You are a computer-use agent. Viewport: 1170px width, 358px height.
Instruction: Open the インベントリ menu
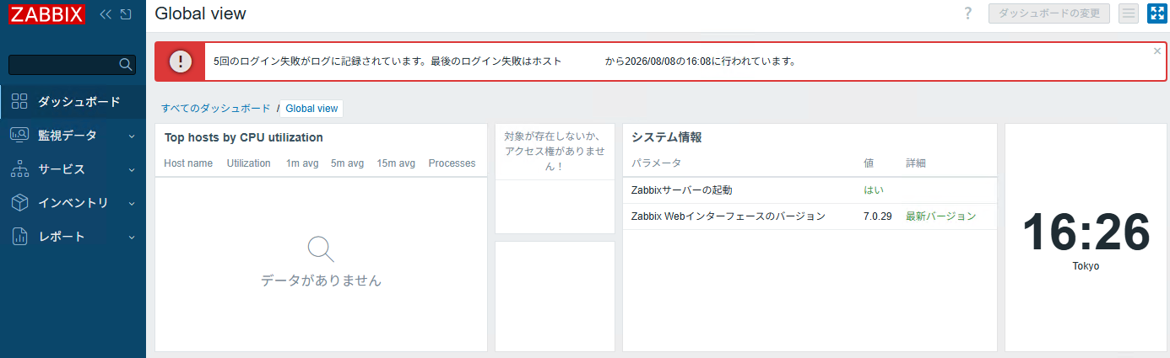[x=73, y=203]
